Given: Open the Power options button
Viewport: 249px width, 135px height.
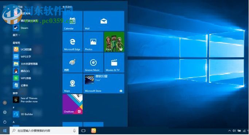Looking at the screenshot, I should pyautogui.click(x=5, y=122).
